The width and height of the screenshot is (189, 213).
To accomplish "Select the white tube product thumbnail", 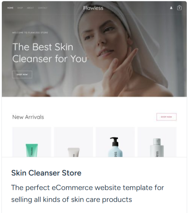I will tap(74, 142).
